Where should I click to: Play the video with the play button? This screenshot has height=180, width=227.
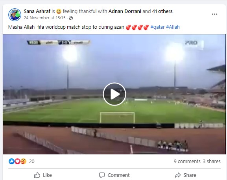click(x=114, y=94)
